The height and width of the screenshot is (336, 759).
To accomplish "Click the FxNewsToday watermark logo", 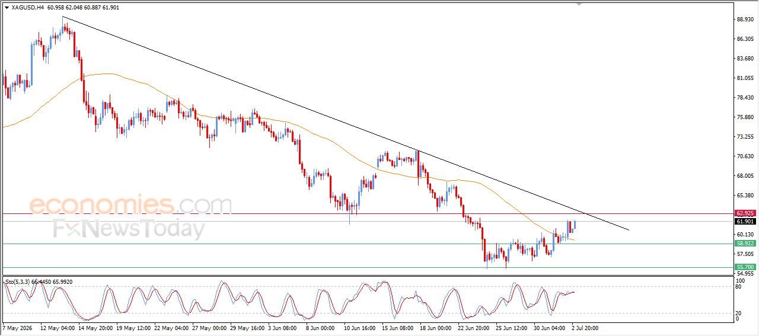I will click(x=129, y=229).
